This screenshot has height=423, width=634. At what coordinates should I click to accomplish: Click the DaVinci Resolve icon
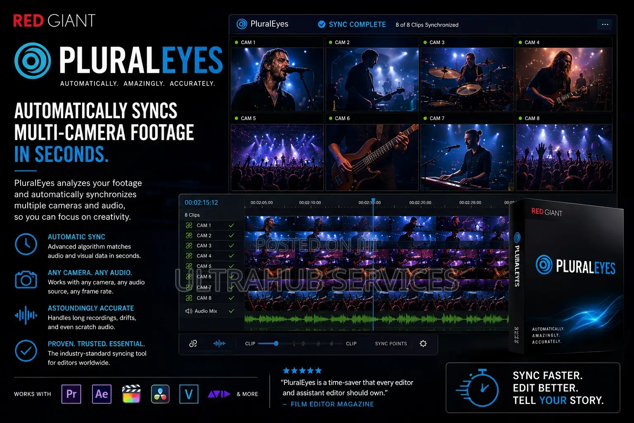(x=160, y=394)
